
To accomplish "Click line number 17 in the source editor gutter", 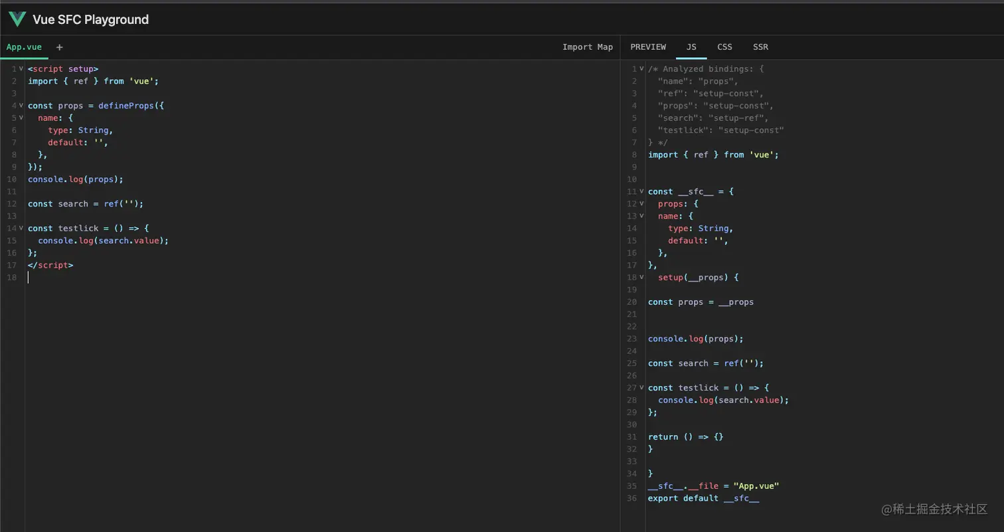I will [x=12, y=265].
